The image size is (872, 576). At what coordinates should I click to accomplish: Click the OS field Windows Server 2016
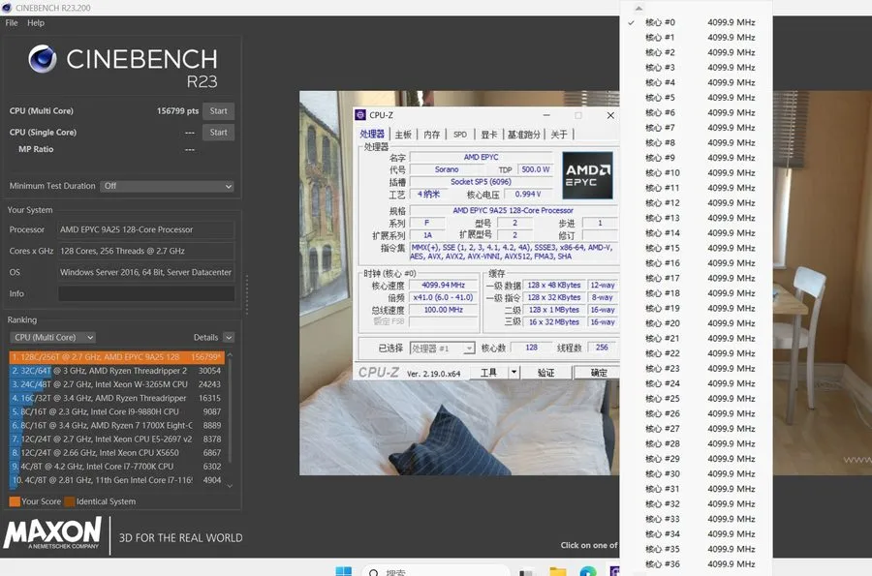coord(146,272)
